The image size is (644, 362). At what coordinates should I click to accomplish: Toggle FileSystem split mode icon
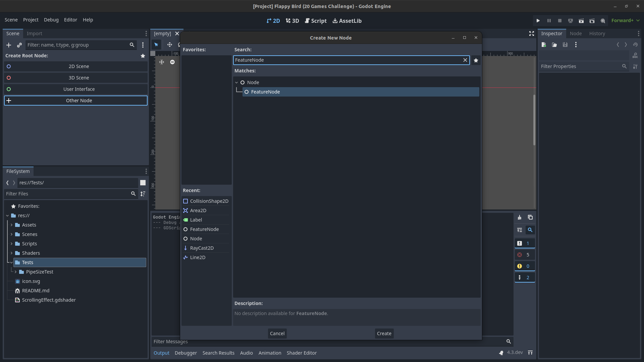coord(143,183)
